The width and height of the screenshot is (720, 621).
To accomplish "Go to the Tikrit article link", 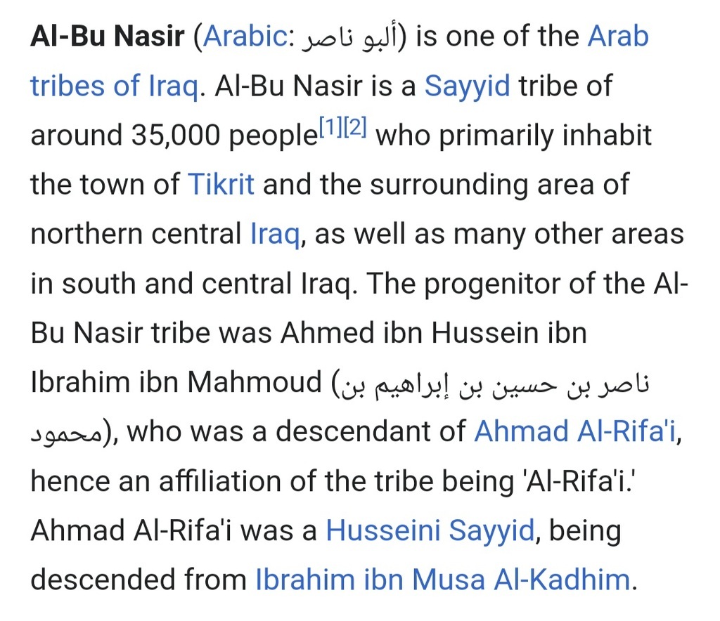I will click(x=221, y=184).
